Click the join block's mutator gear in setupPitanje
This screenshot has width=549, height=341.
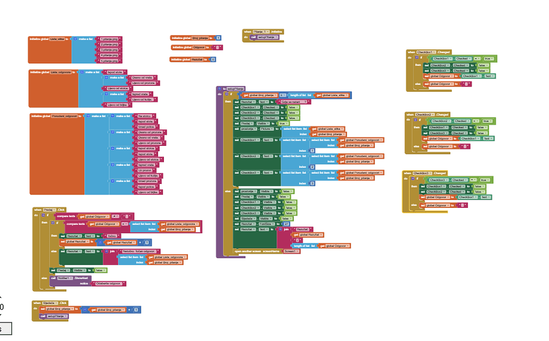[x=281, y=229]
